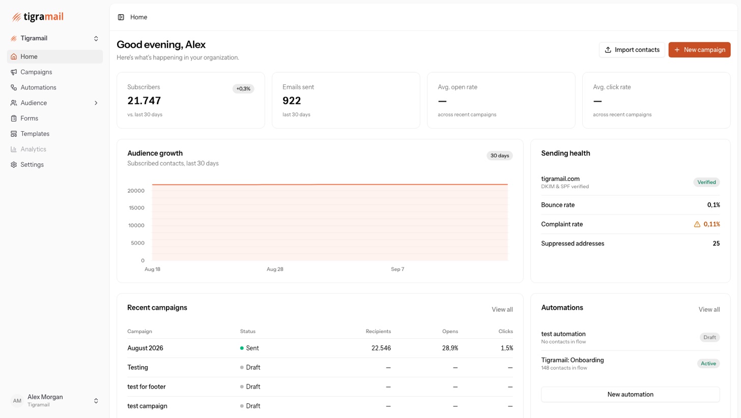Screen dimensions: 741x418
Task: Click the small Tigramail organization icon
Action: pyautogui.click(x=14, y=39)
